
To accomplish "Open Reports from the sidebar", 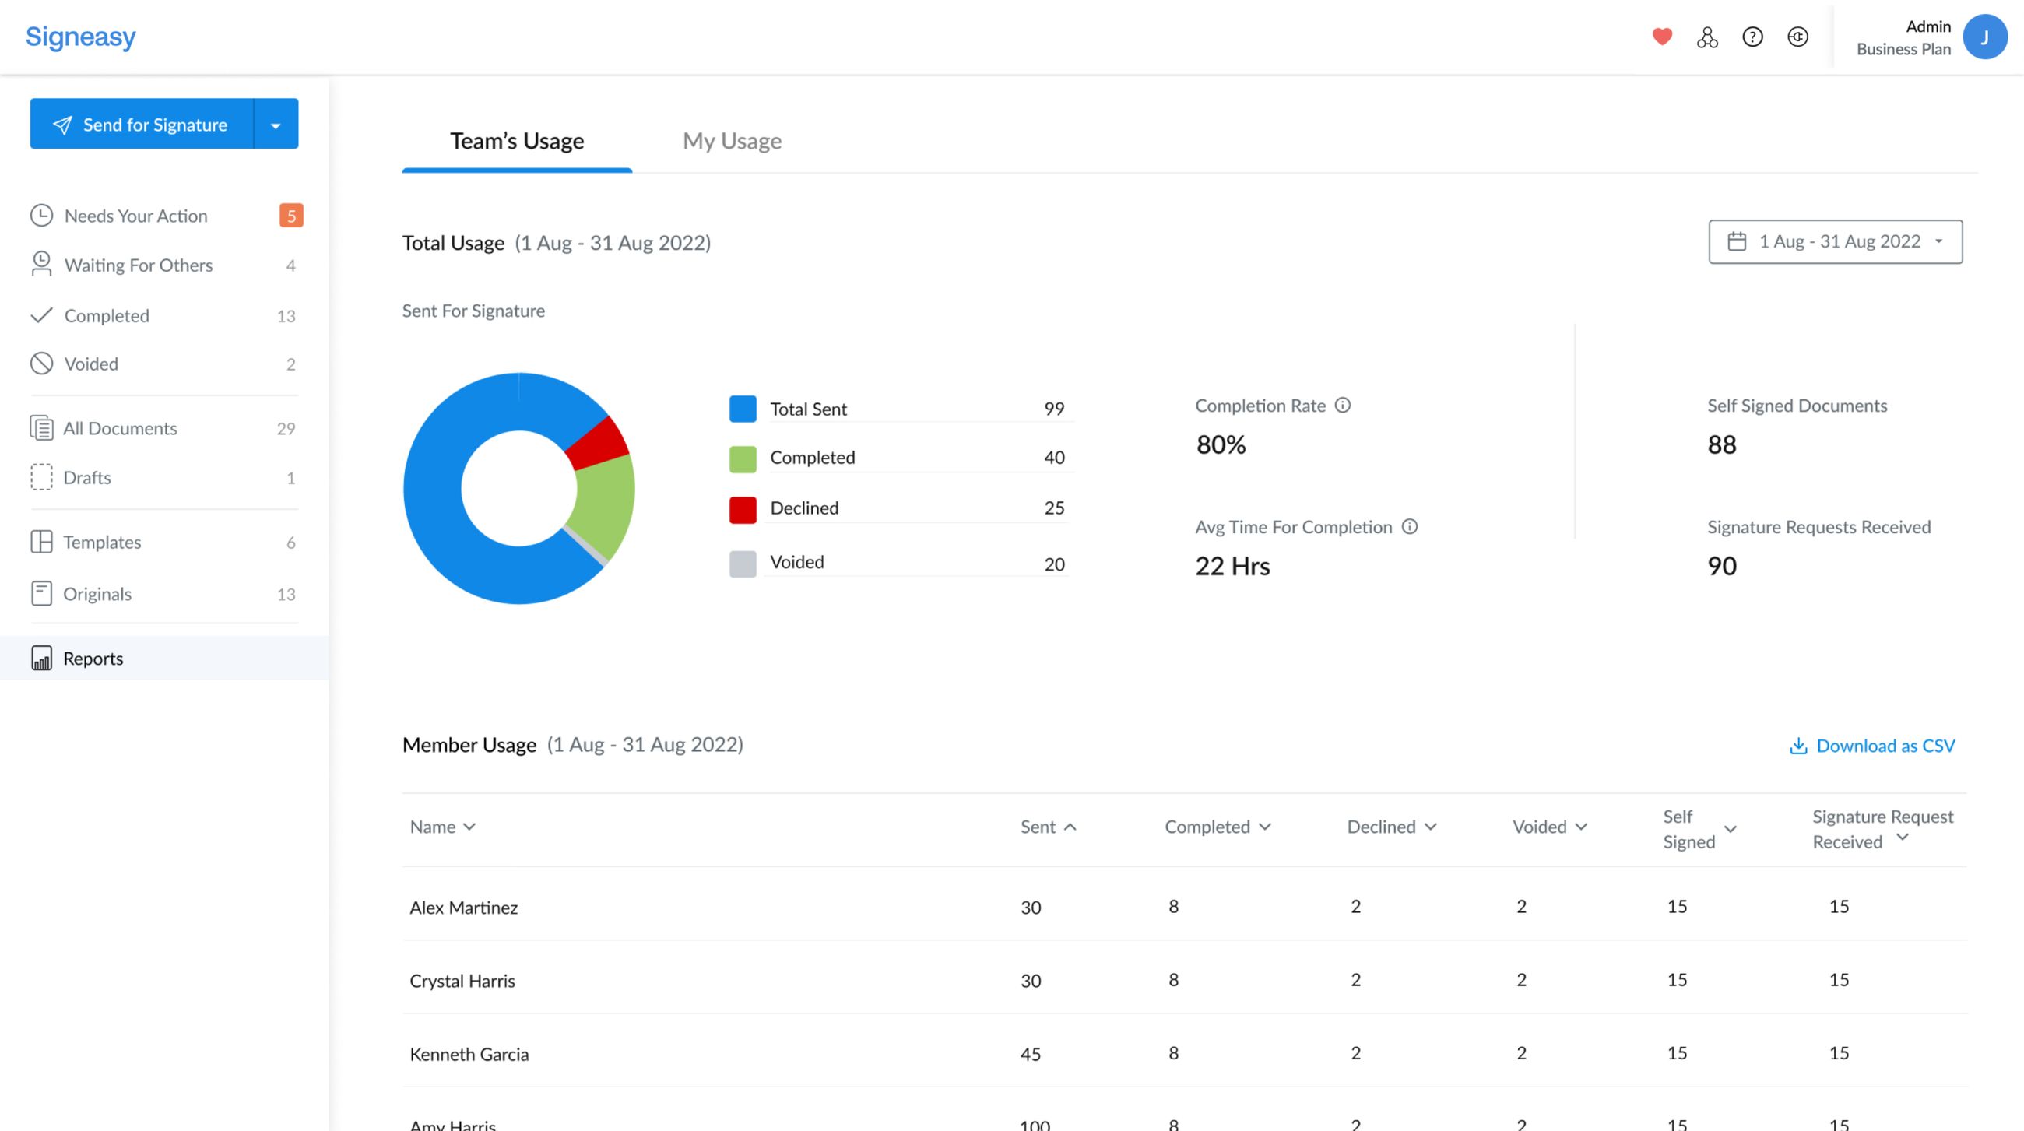I will point(93,659).
